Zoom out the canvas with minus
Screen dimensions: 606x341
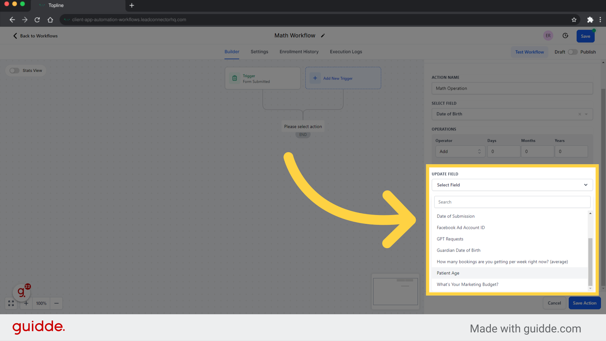[x=56, y=303]
